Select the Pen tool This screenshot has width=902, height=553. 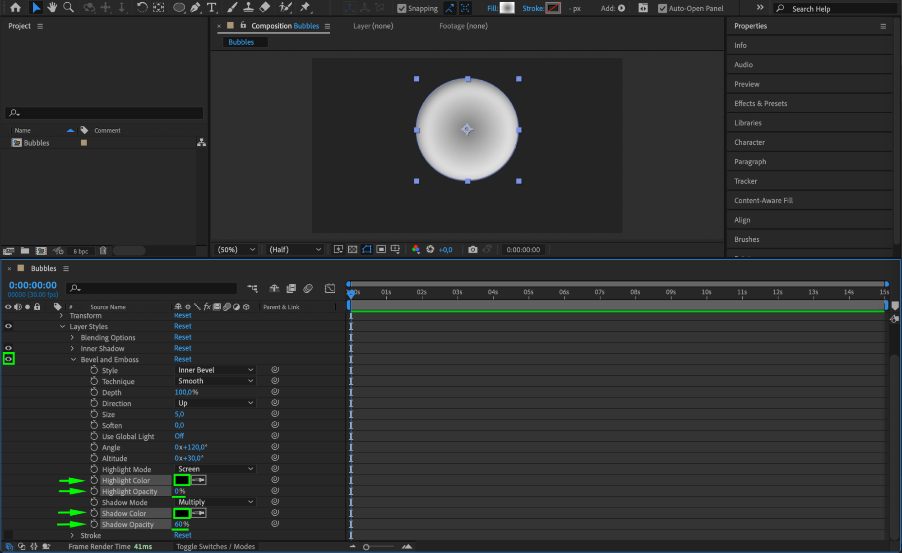[x=195, y=7]
